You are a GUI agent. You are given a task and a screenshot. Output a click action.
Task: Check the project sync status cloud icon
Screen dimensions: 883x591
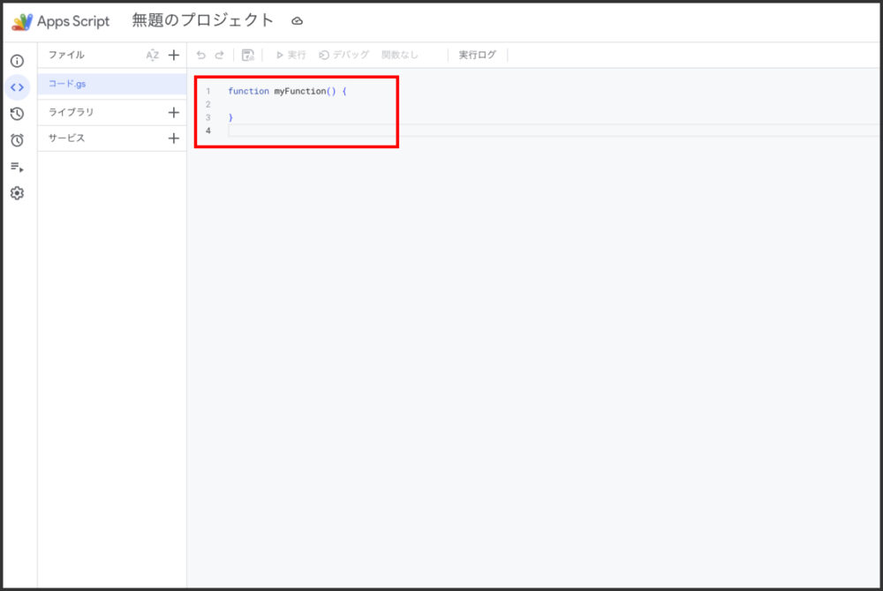tap(296, 21)
